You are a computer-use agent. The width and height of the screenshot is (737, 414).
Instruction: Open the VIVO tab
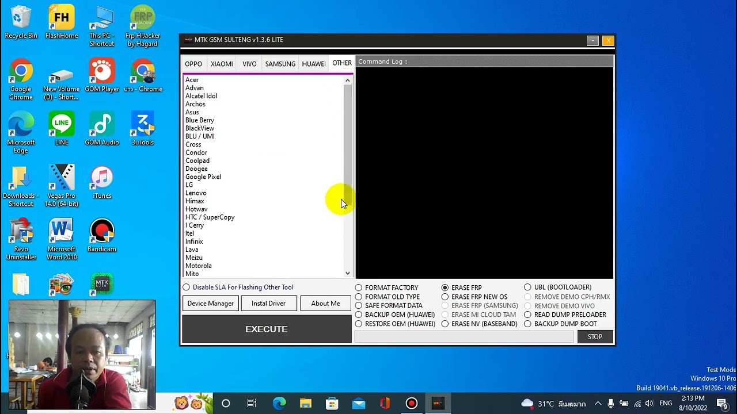click(x=249, y=64)
